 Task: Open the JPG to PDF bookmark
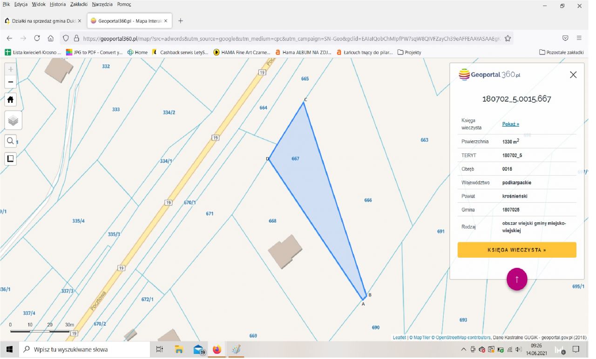95,53
